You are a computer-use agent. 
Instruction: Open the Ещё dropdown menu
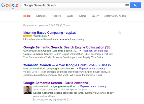(x=95, y=16)
